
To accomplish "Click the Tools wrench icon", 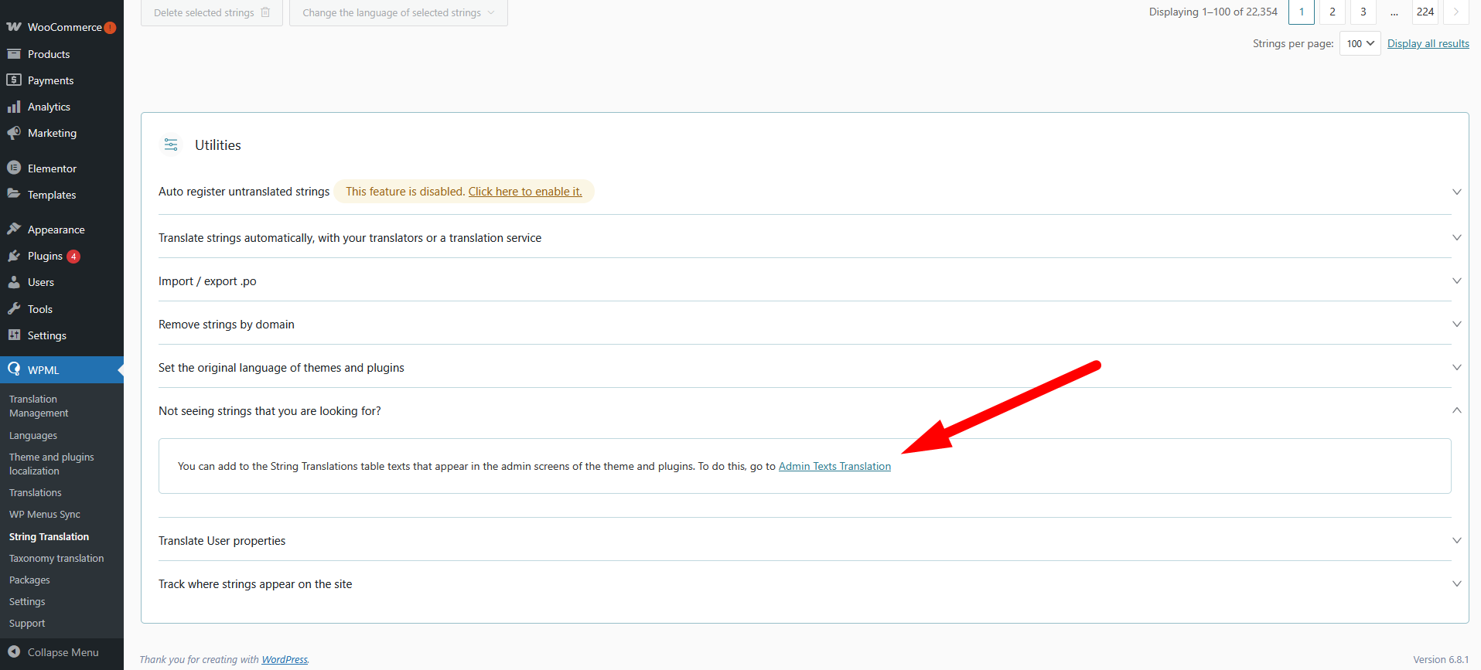I will 14,308.
